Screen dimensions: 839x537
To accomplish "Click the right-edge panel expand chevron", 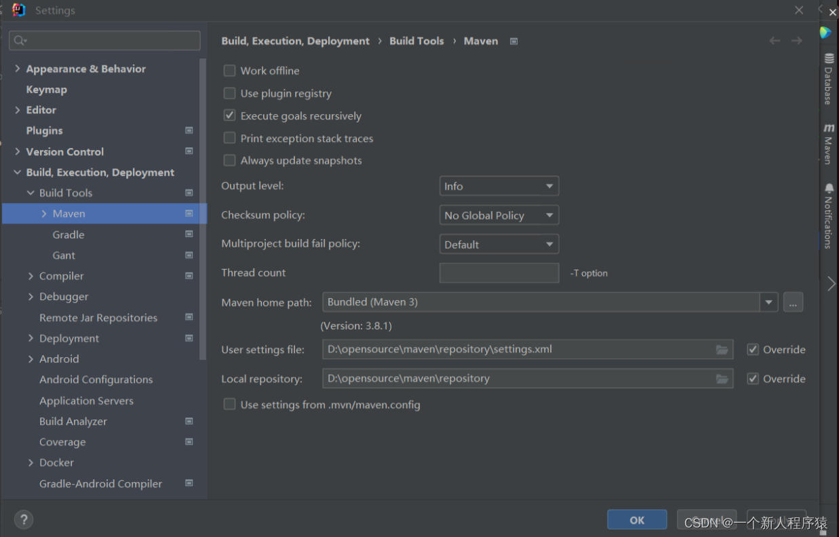I will (832, 284).
